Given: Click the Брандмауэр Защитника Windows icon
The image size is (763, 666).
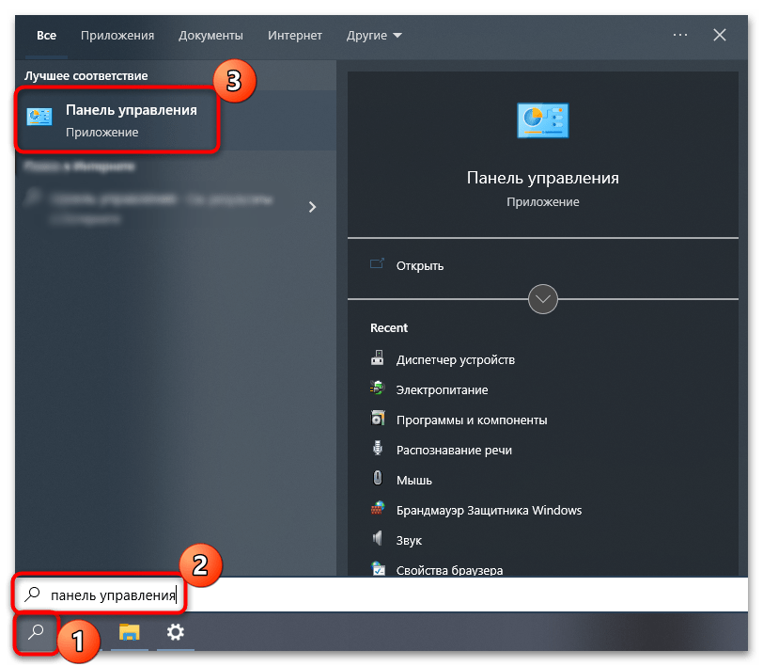Looking at the screenshot, I should 378,510.
